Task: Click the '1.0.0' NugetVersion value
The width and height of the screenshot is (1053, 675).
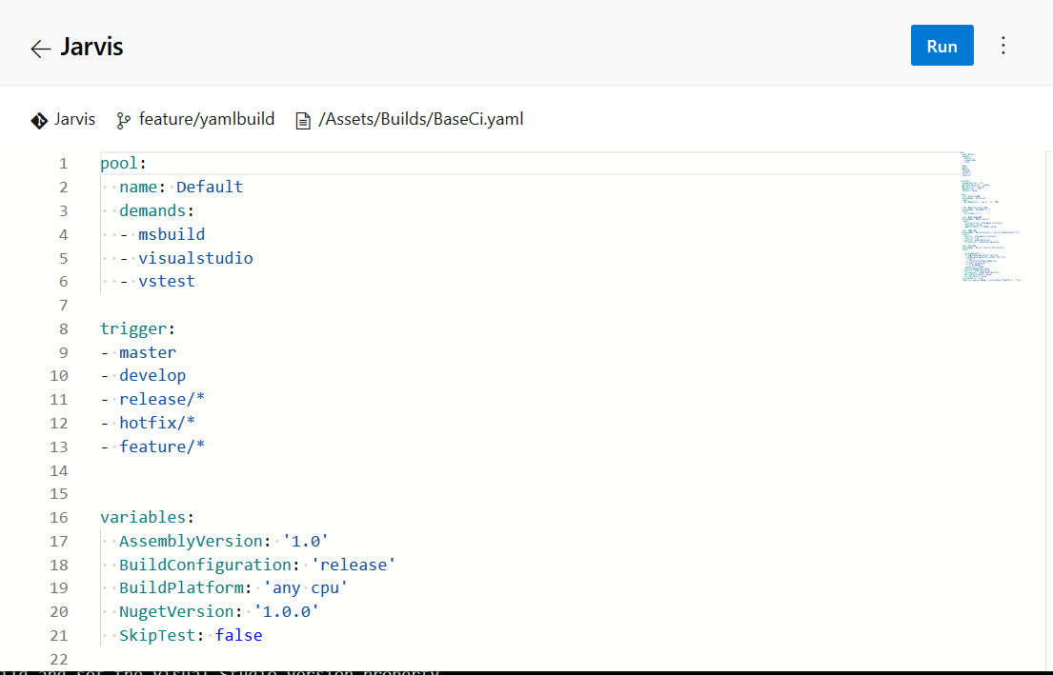Action: point(286,611)
